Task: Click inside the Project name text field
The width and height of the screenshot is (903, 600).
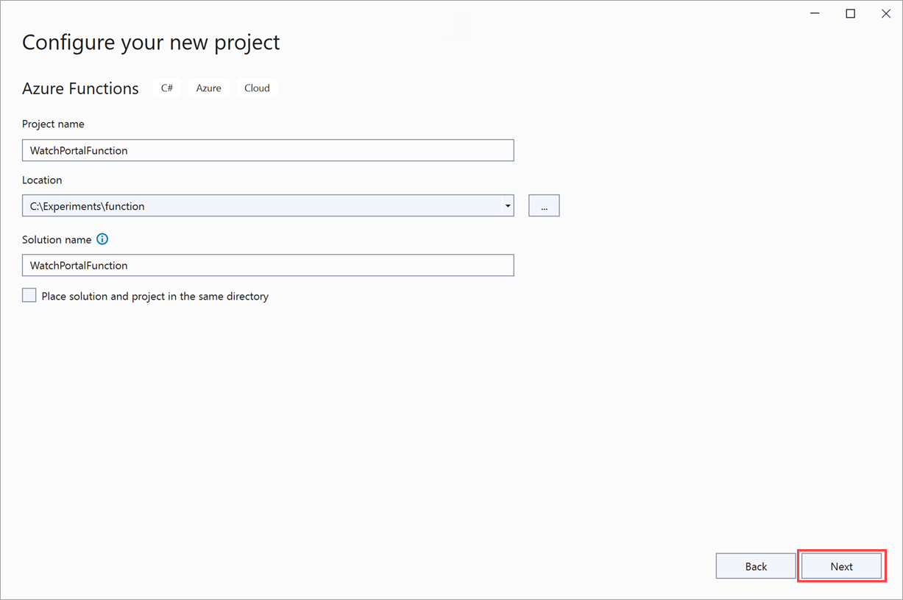Action: coord(268,150)
